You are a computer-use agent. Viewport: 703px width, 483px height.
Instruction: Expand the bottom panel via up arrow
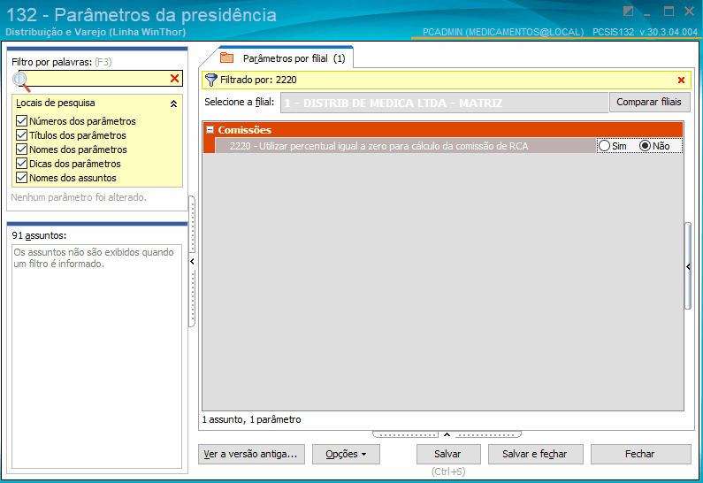(447, 434)
